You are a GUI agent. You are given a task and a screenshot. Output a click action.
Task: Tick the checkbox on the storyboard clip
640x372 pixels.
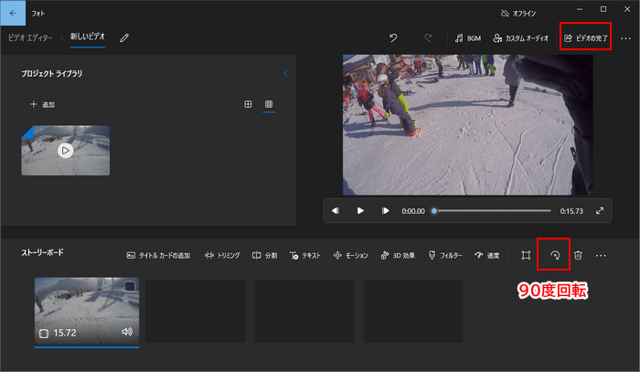(130, 287)
